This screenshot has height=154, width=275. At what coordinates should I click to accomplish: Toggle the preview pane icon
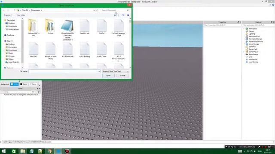[123, 15]
